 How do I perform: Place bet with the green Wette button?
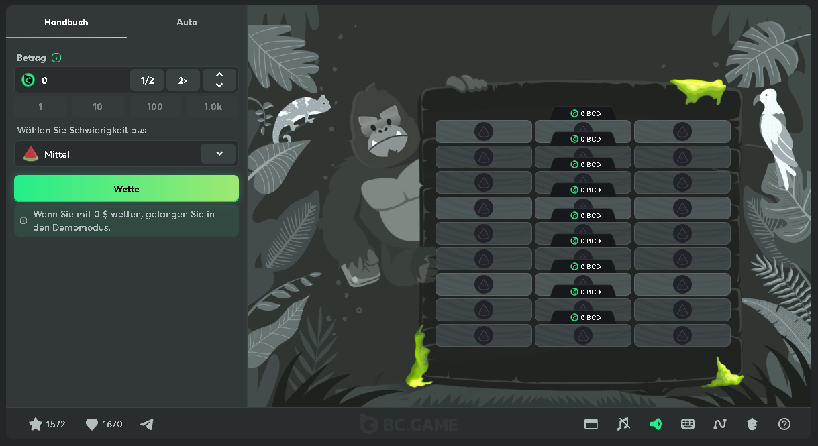pyautogui.click(x=126, y=188)
